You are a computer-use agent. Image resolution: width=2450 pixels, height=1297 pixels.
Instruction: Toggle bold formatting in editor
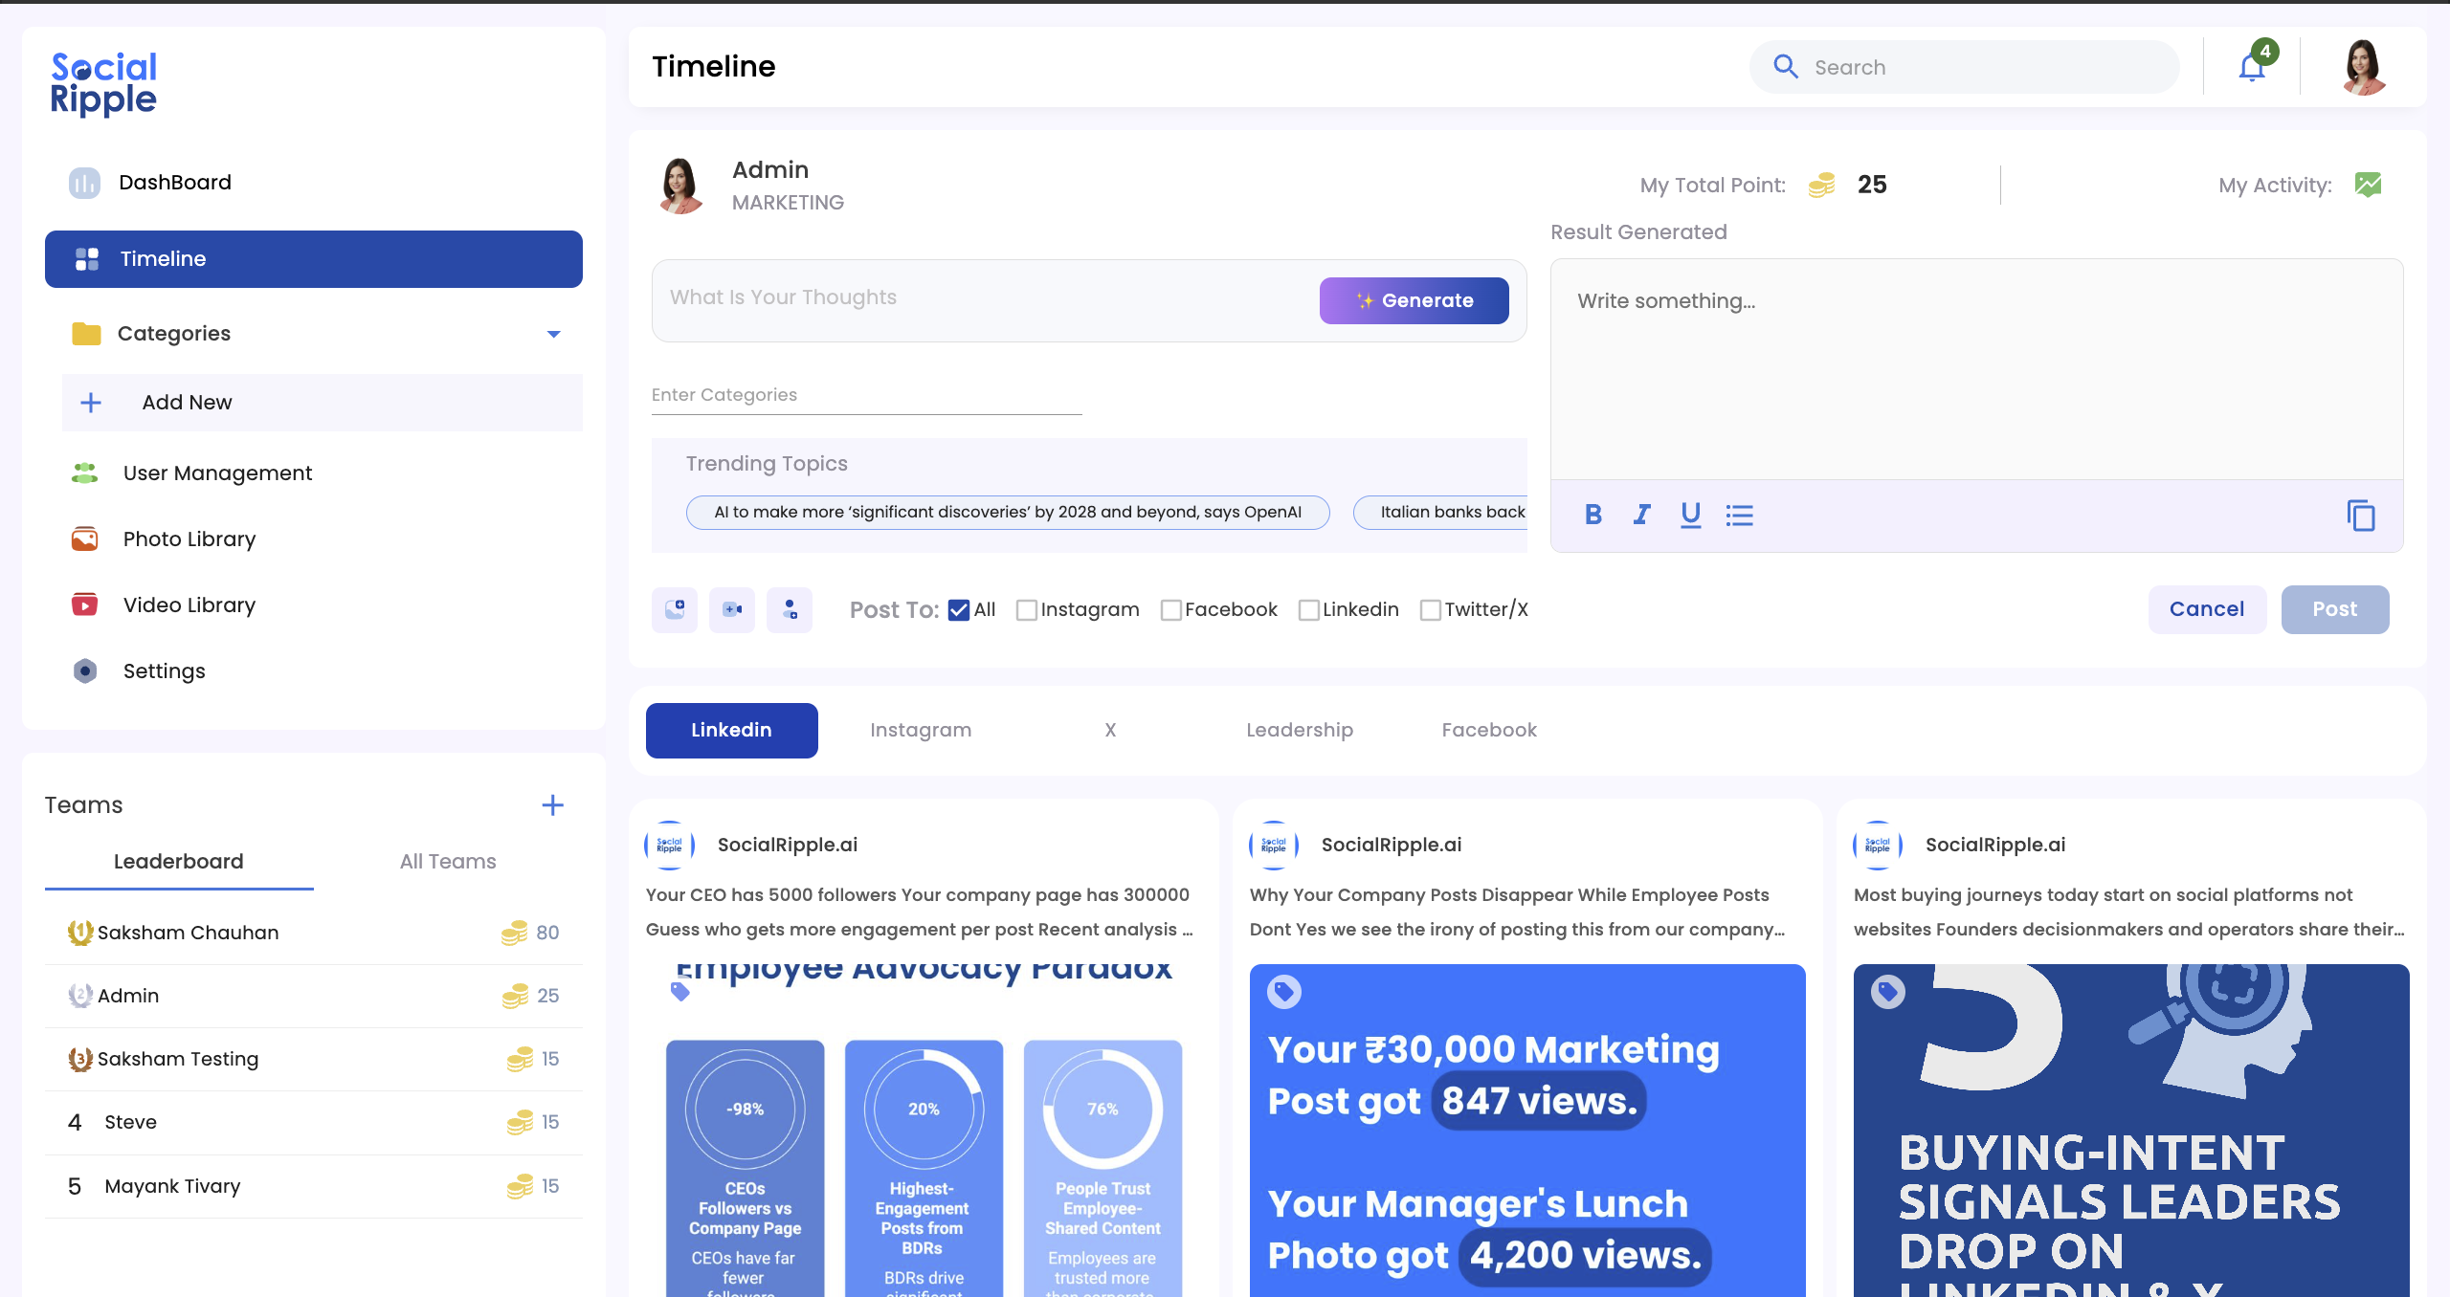coord(1592,516)
